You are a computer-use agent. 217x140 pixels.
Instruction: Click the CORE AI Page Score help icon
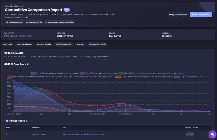click(x=28, y=64)
